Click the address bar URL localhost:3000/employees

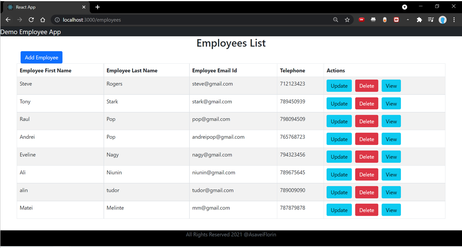[92, 20]
